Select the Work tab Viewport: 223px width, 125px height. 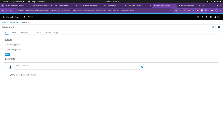coord(6,32)
